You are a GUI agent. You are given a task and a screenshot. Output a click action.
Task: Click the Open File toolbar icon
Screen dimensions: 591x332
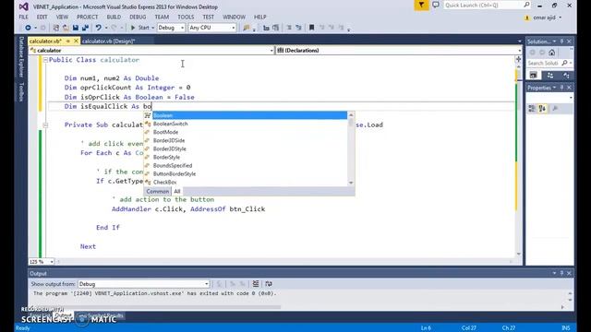coord(66,28)
